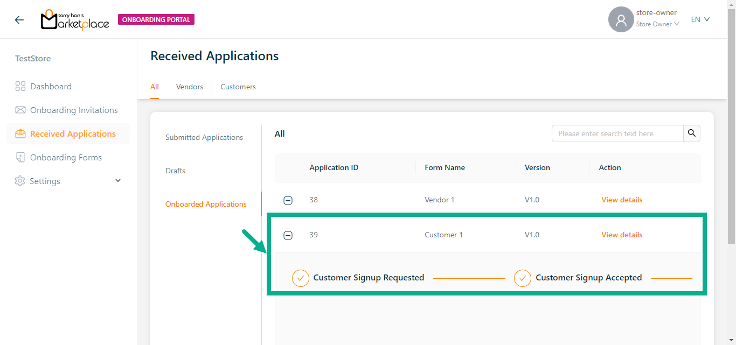Screen dimensions: 736x345
Task: Click the Customer Signup Requested checkmark
Action: 300,278
